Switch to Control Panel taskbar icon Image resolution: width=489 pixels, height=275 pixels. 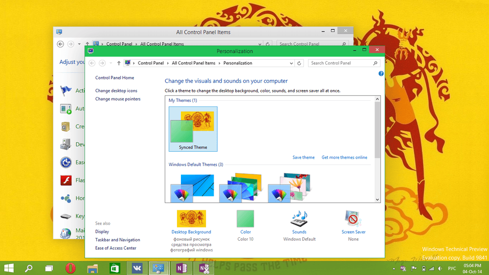(x=159, y=268)
